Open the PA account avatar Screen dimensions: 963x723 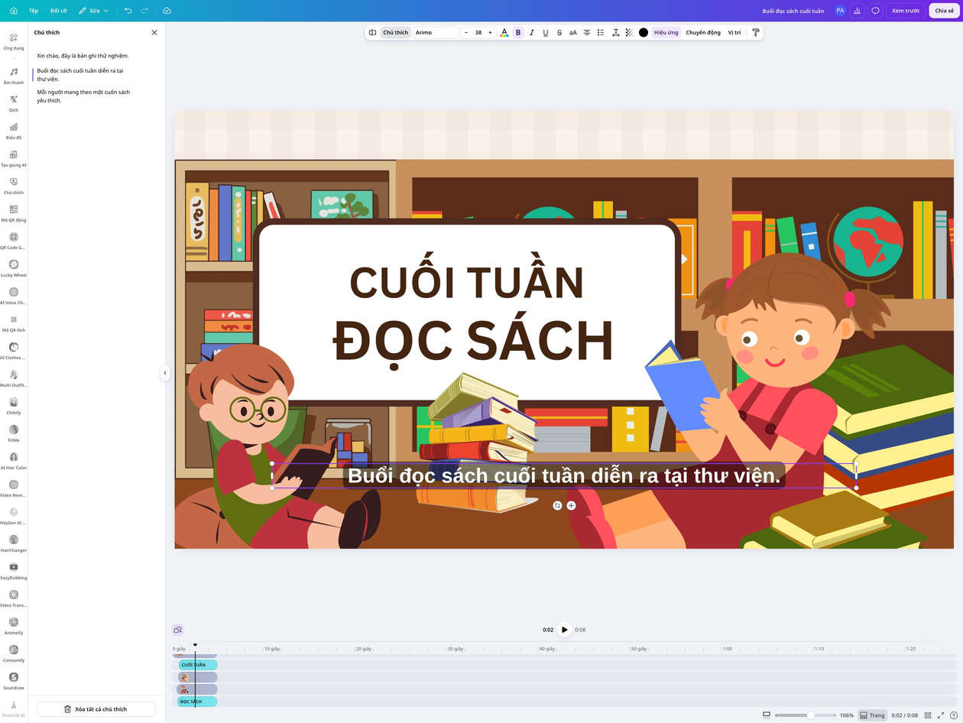[840, 11]
